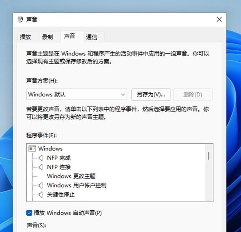
Task: Click the program events list scrollbar thumb
Action: [209, 156]
